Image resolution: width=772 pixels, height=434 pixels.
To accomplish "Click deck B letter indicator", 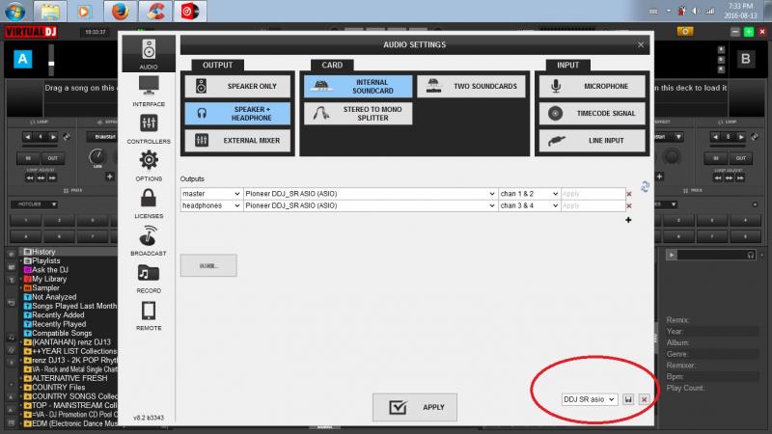I will tap(745, 59).
